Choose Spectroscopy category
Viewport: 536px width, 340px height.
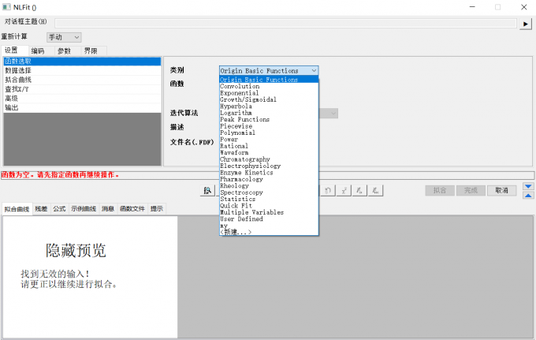pos(269,192)
